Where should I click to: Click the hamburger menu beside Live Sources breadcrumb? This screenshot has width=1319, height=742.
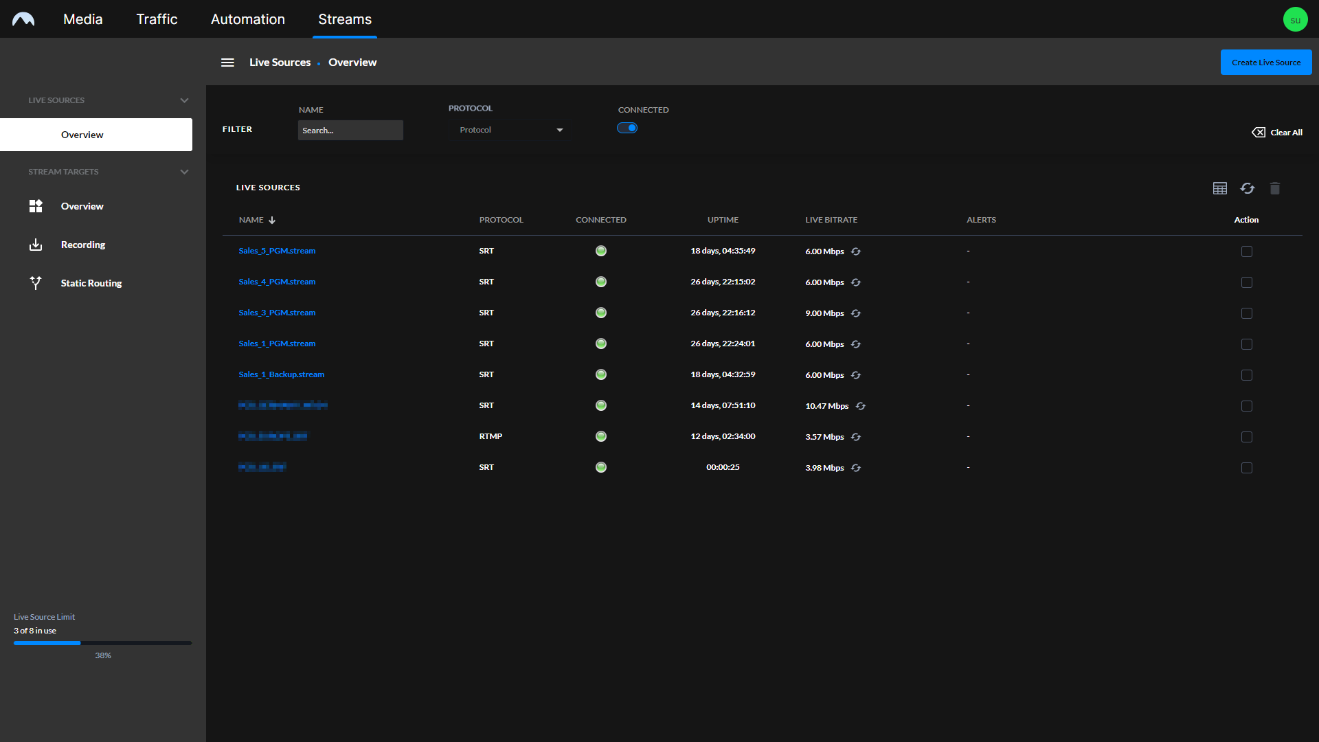227,62
